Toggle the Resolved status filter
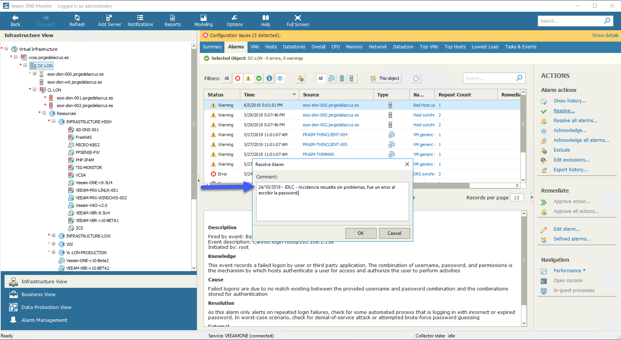621x340 pixels. tap(259, 78)
